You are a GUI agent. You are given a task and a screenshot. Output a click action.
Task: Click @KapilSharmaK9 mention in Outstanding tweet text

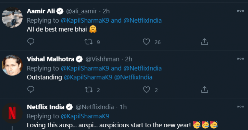point(88,77)
